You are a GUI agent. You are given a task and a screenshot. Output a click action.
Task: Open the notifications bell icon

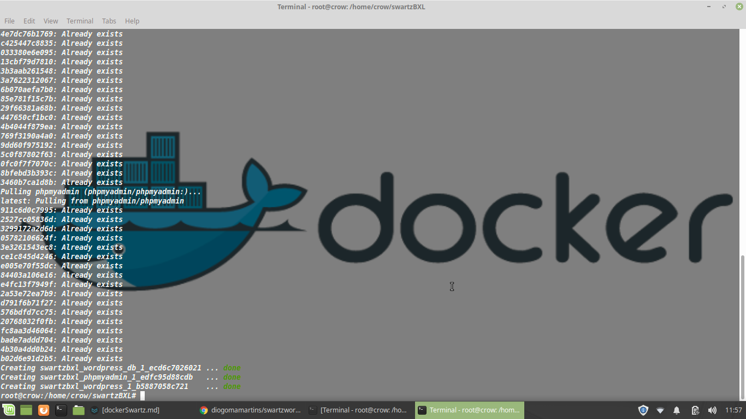coord(677,410)
